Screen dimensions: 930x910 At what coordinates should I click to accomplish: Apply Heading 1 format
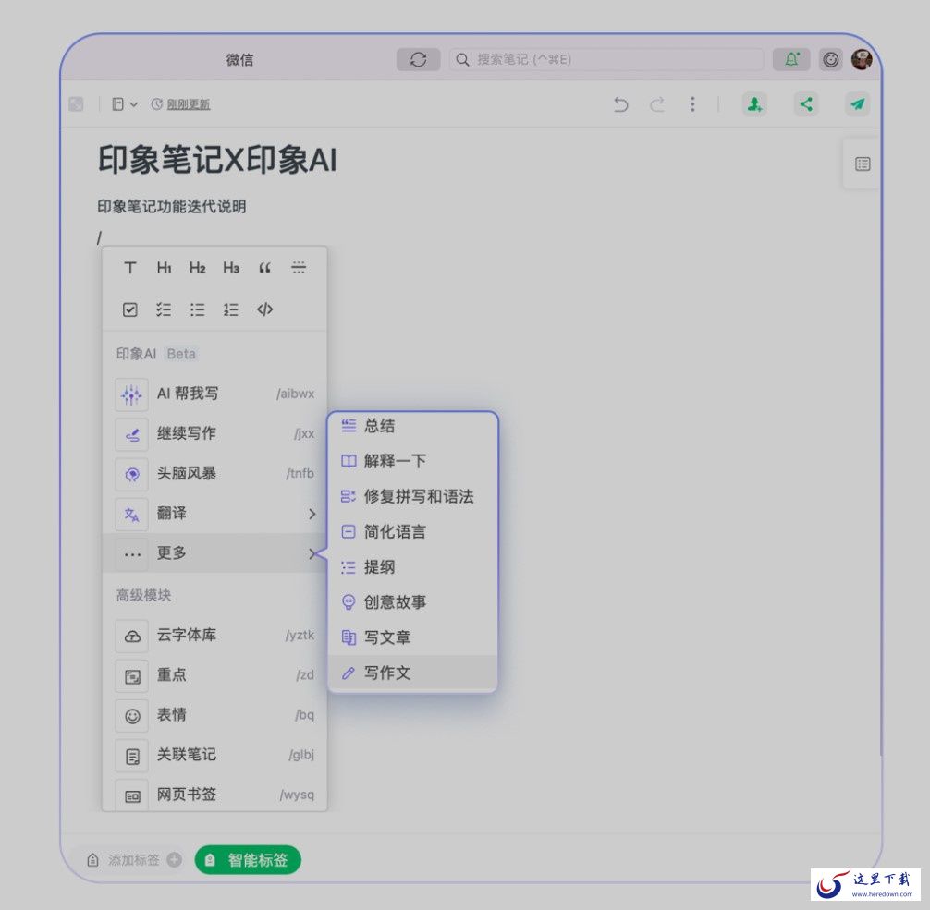tap(164, 268)
